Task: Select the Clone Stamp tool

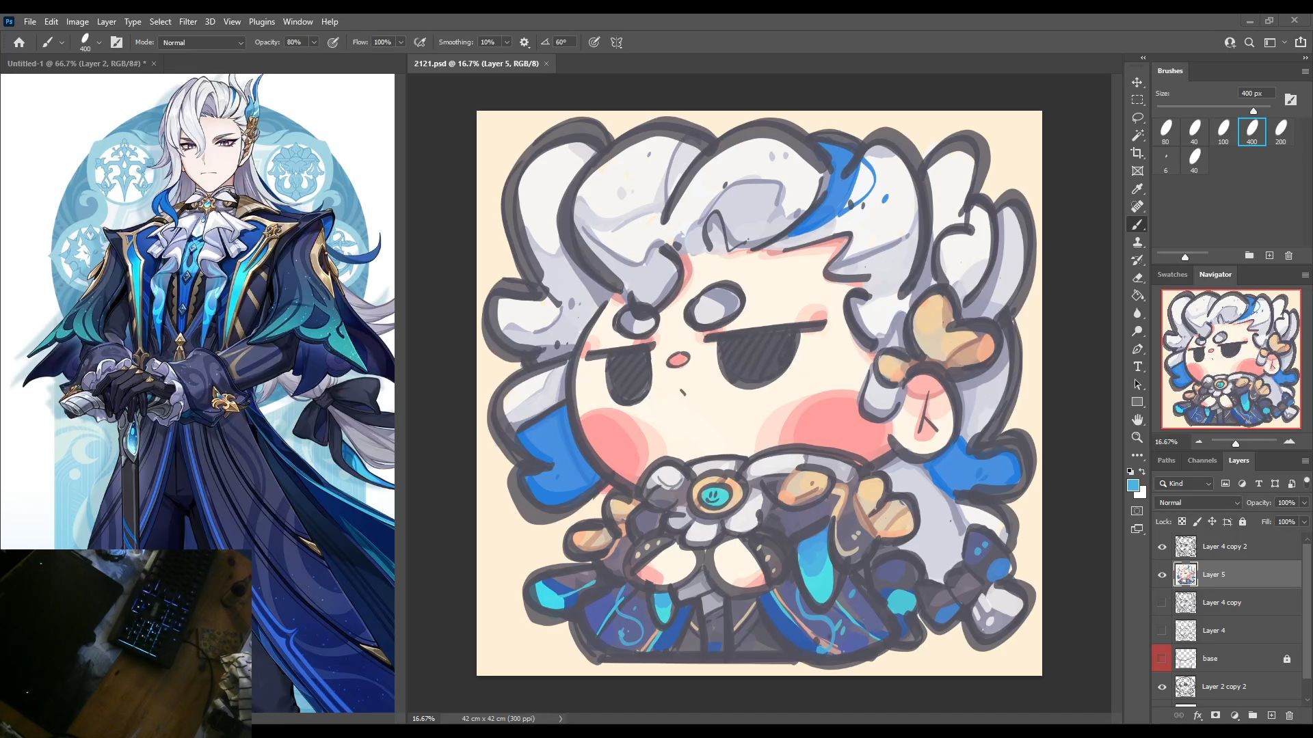Action: (x=1137, y=242)
